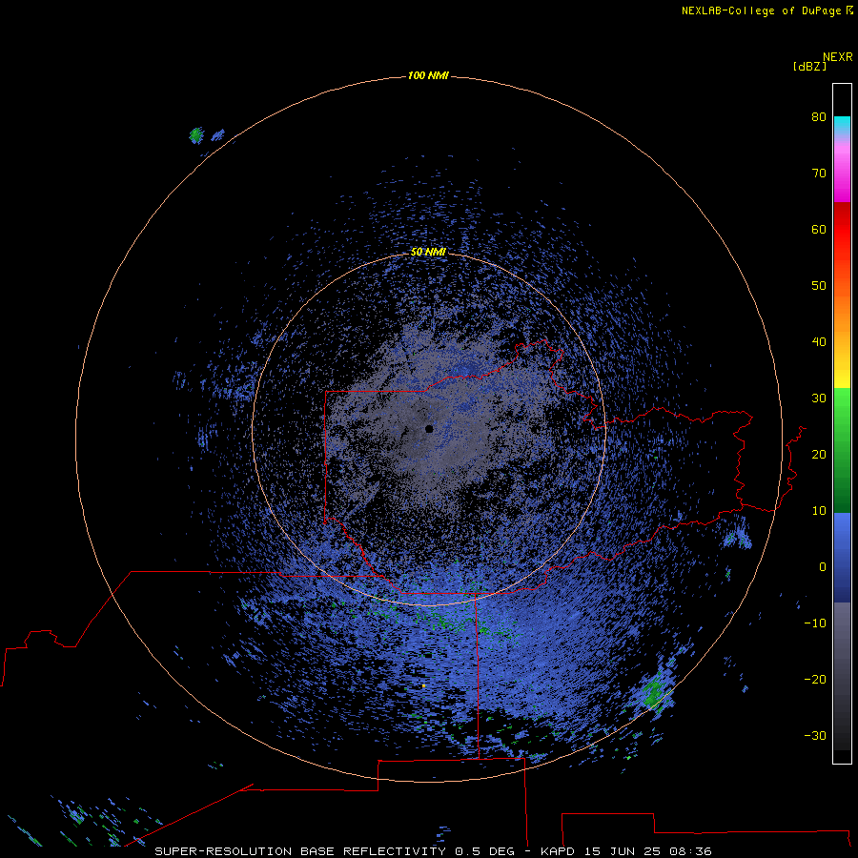Click the NEXR label above the color scale
Image resolution: width=858 pixels, height=858 pixels.
837,57
